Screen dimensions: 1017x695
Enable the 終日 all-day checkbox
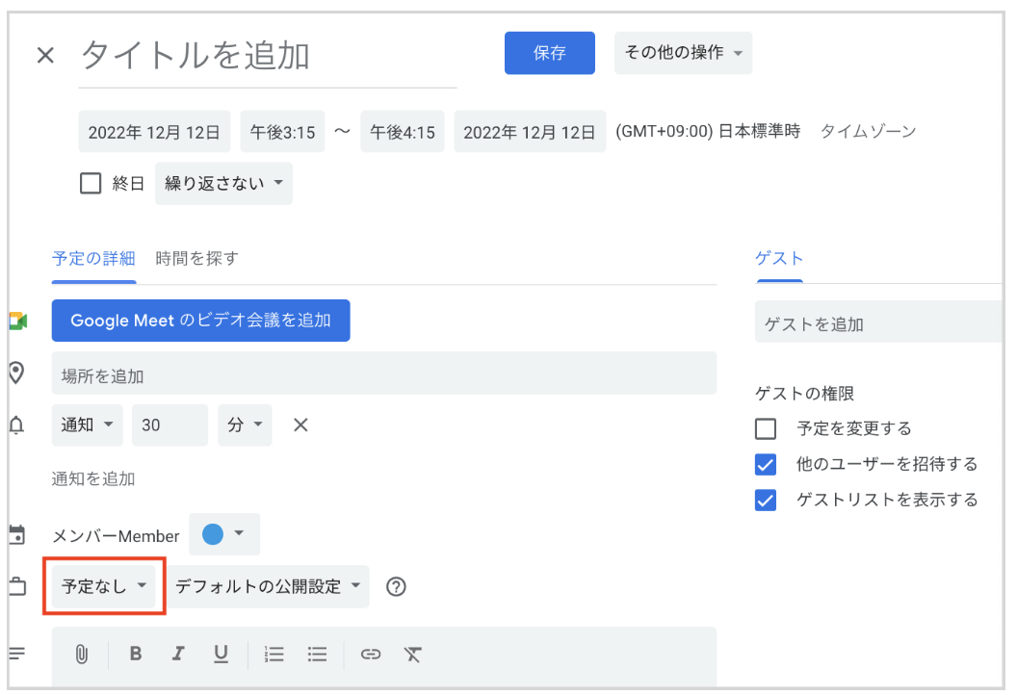[91, 183]
